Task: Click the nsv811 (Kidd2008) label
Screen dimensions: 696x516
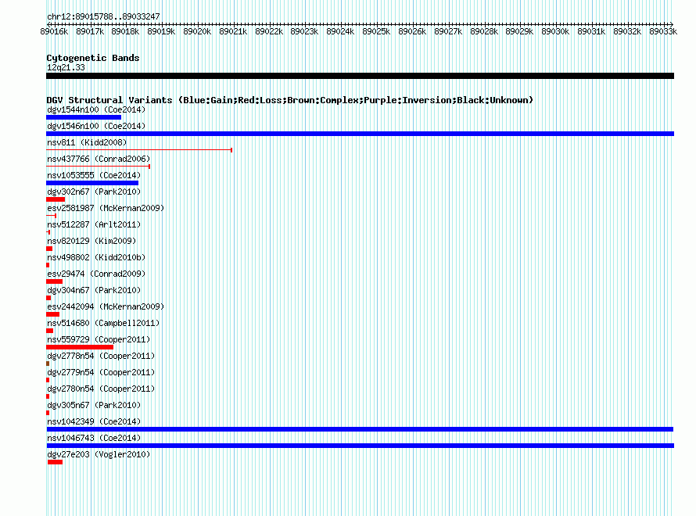Action: click(87, 142)
